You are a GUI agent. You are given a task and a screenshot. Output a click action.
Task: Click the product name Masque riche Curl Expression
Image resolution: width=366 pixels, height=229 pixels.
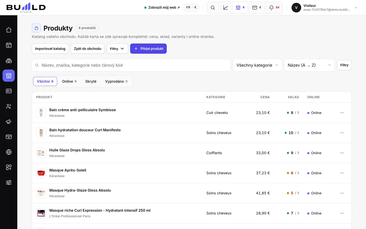[x=100, y=210]
